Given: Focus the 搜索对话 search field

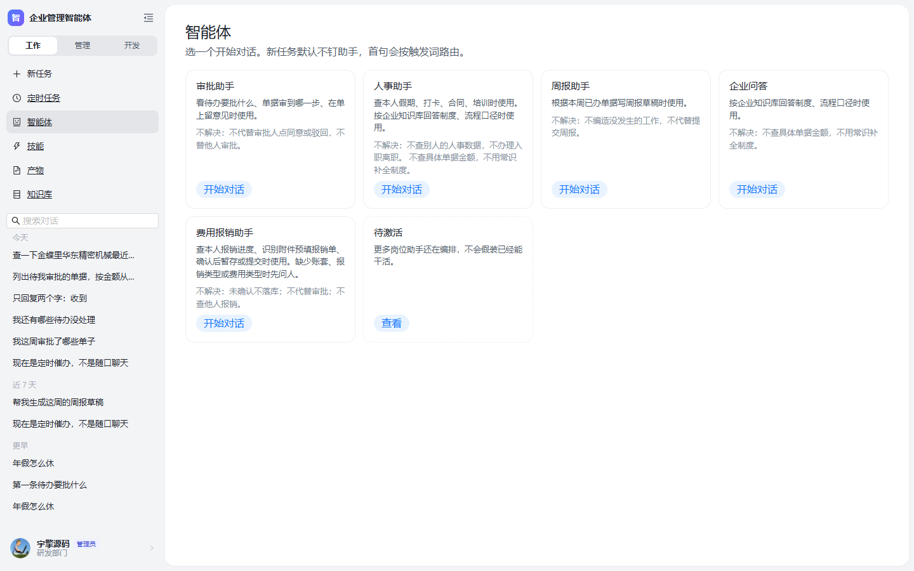Looking at the screenshot, I should coord(83,221).
